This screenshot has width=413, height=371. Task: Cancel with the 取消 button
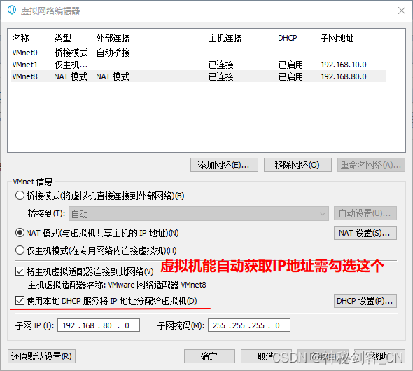pyautogui.click(x=266, y=356)
